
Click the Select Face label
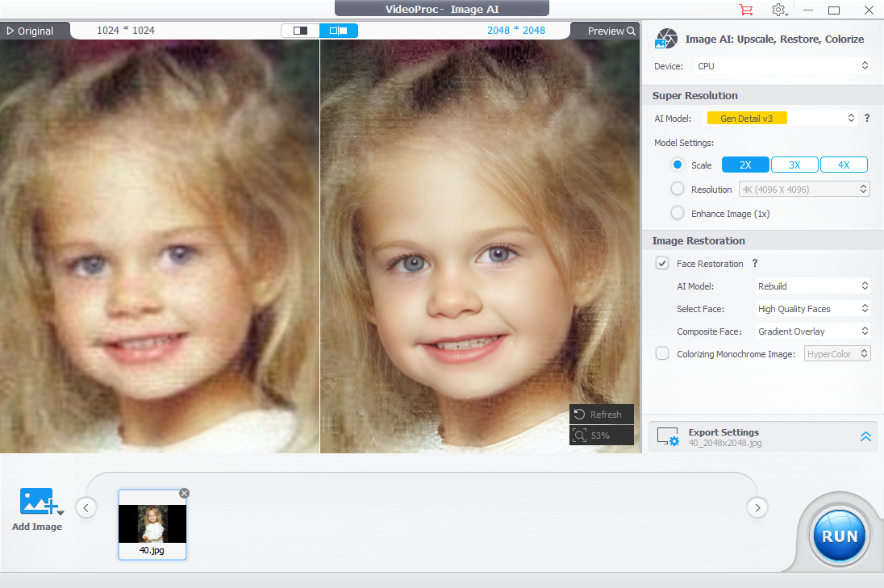tap(700, 308)
